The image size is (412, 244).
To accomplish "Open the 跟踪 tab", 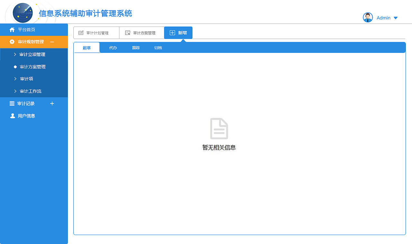I will pyautogui.click(x=135, y=47).
